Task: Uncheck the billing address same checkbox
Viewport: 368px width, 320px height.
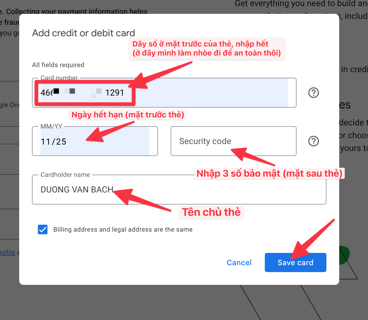Action: 43,229
